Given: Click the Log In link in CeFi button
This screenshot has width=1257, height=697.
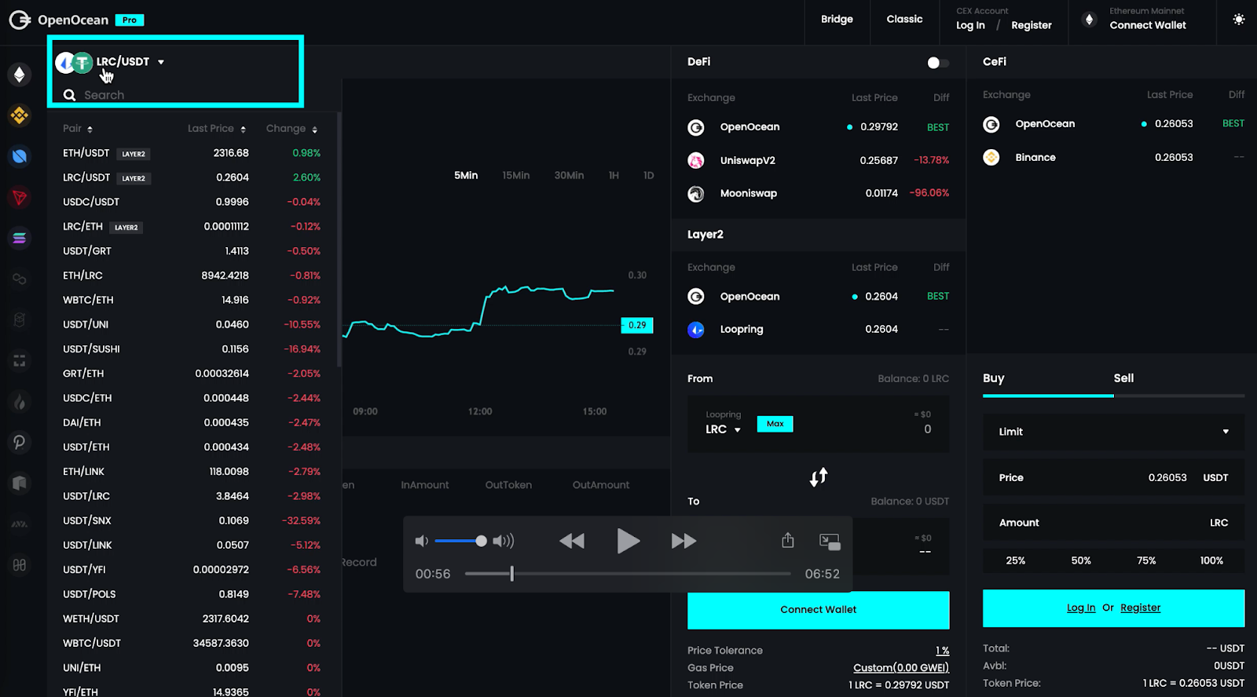Looking at the screenshot, I should (1081, 608).
